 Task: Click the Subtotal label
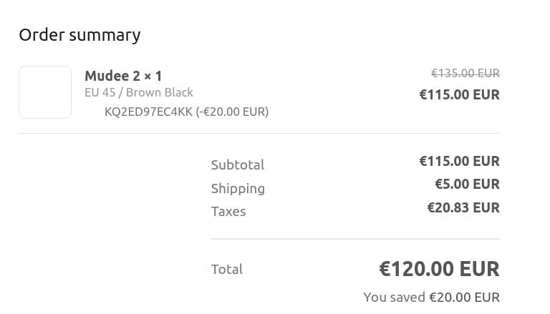tap(238, 165)
